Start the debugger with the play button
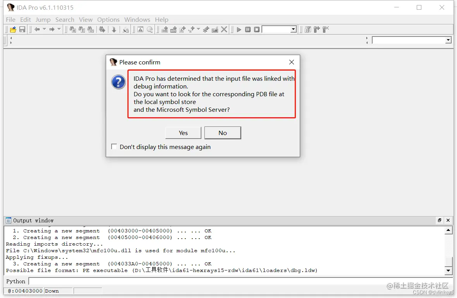Image resolution: width=457 pixels, height=298 pixels. pyautogui.click(x=239, y=29)
